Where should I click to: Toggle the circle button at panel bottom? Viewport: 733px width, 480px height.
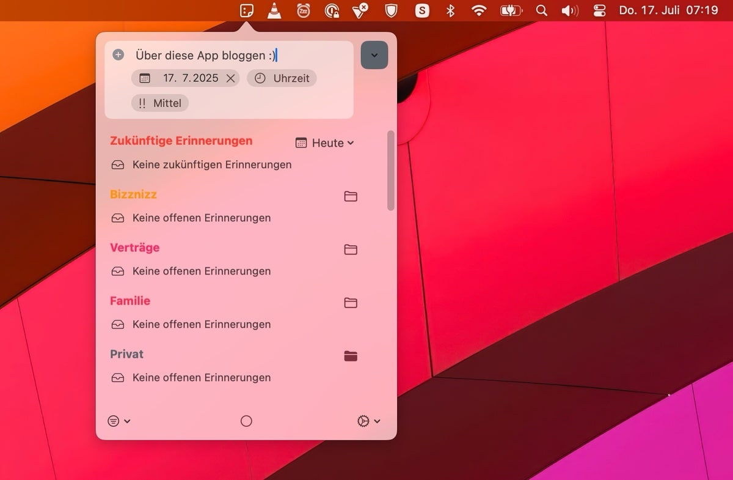coord(246,421)
